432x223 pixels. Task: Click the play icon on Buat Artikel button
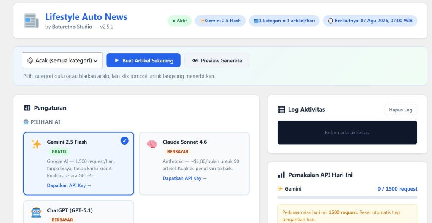116,60
